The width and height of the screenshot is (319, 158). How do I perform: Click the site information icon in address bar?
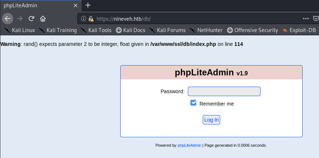pos(84,19)
